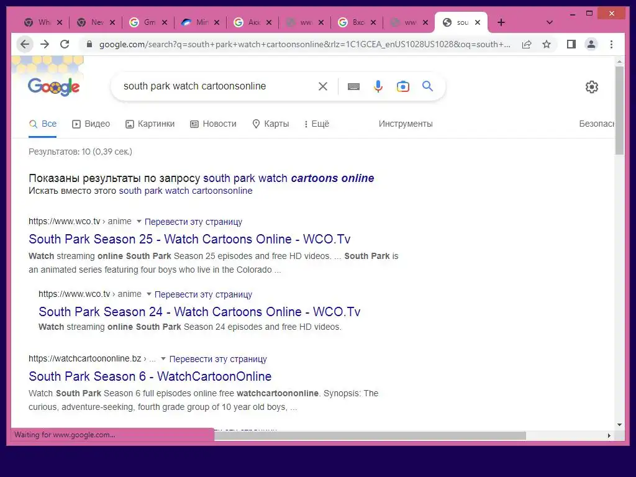The width and height of the screenshot is (636, 477).
Task: Go back to previous page
Action: (x=25, y=44)
